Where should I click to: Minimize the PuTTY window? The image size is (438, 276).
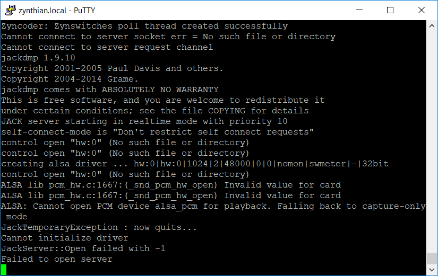point(359,10)
